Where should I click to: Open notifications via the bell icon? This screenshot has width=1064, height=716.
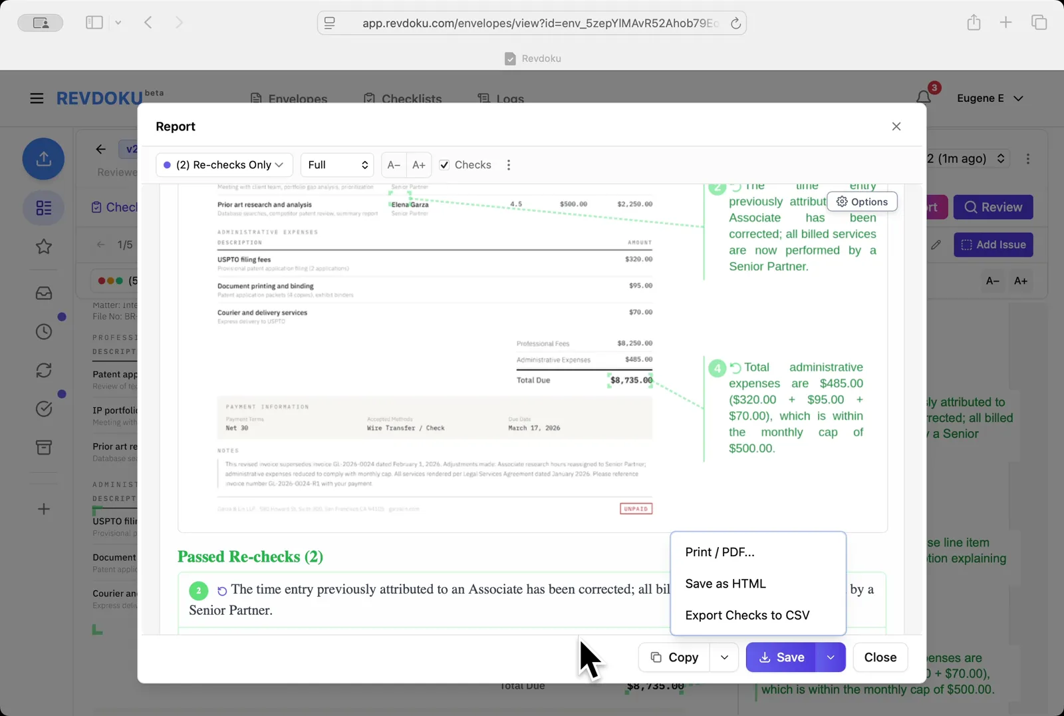point(923,97)
